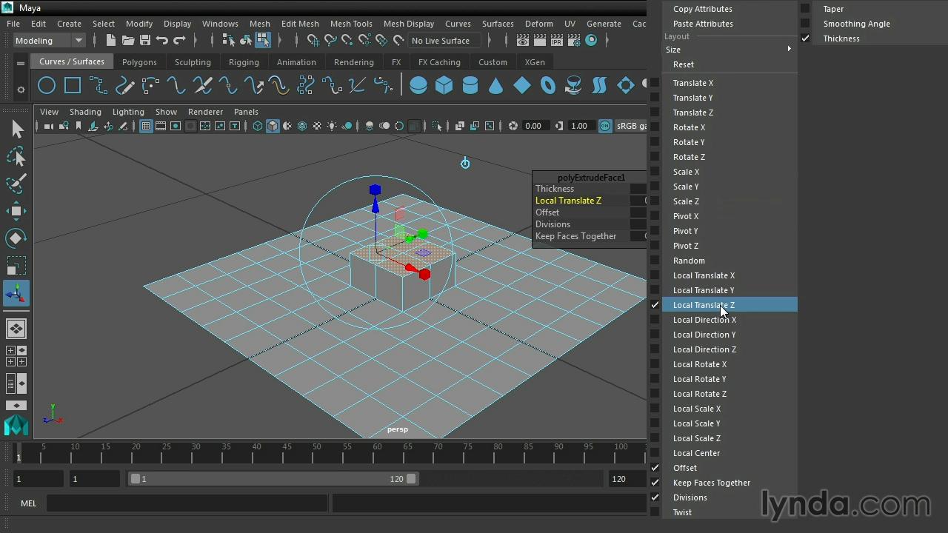
Task: Click Copy Attributes in the menu
Action: [x=702, y=9]
